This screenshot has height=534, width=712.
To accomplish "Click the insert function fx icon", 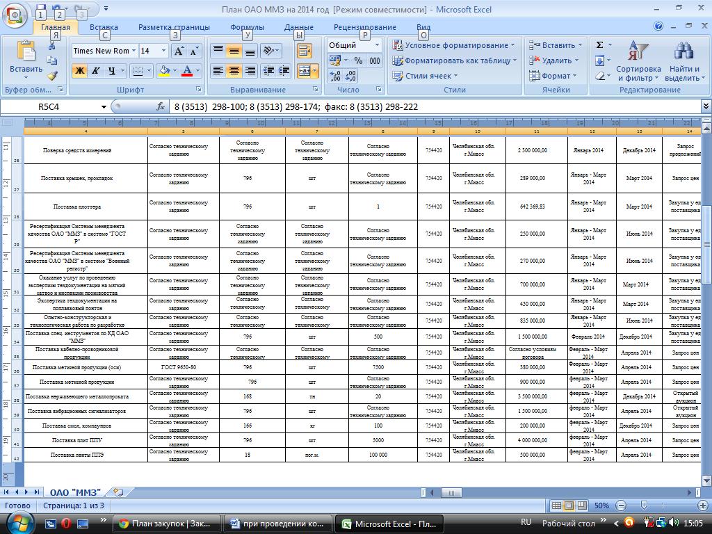I will [161, 106].
